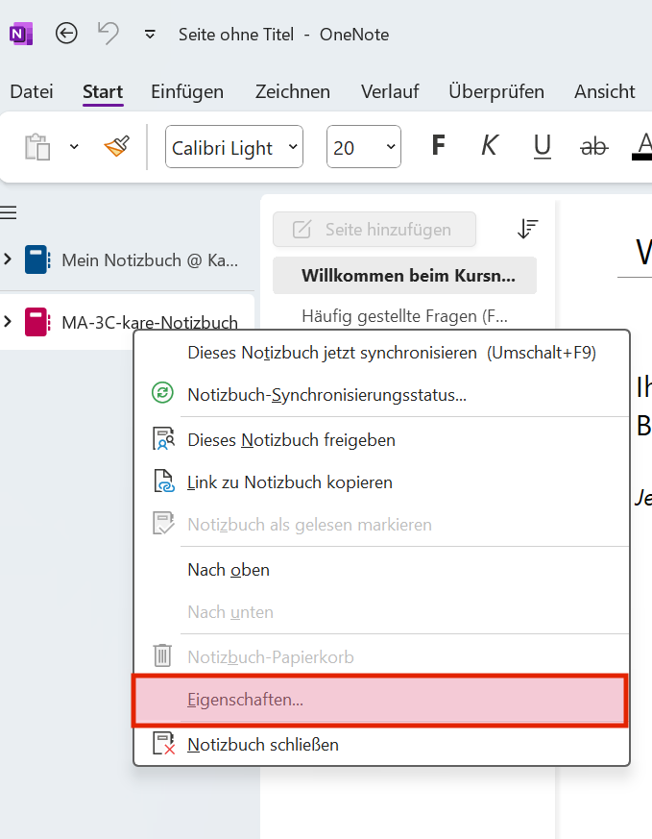
Task: Toggle bold formatting (F)
Action: pos(438,145)
